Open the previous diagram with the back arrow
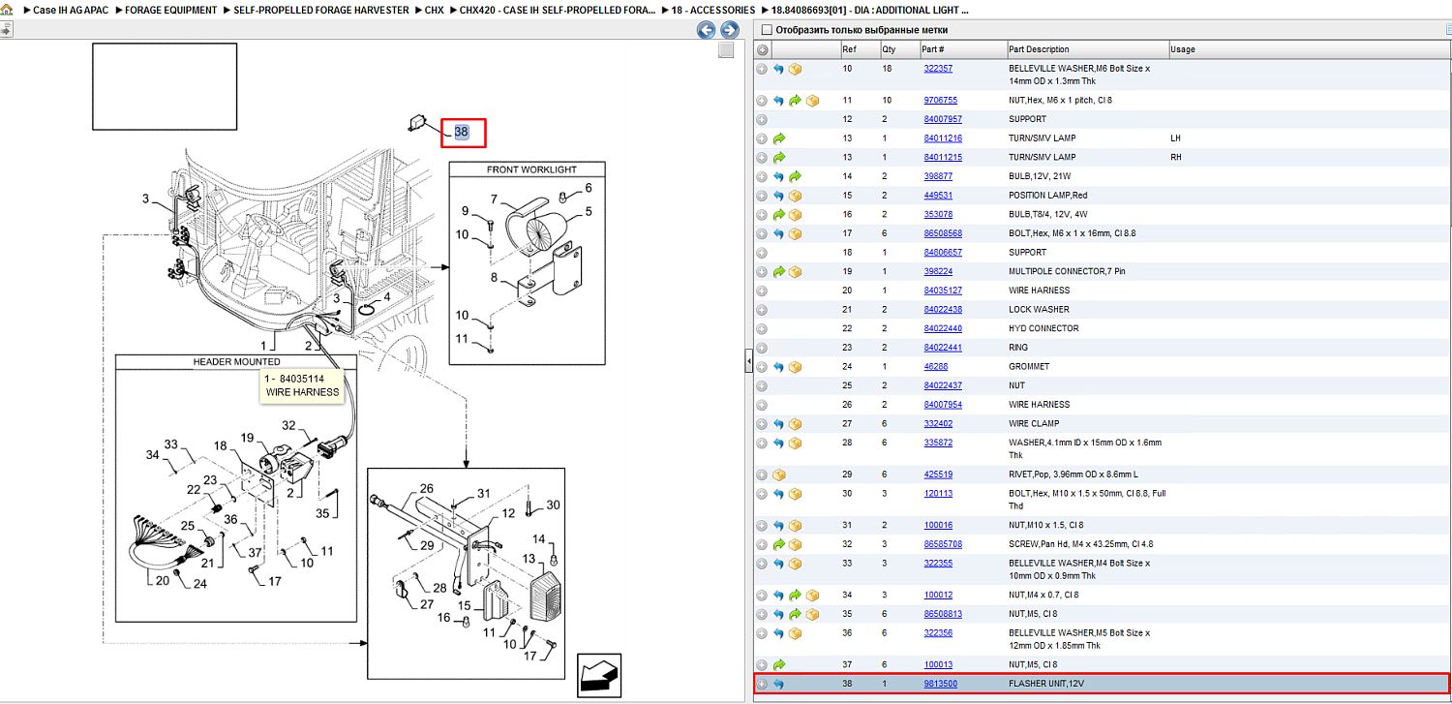The image size is (1452, 704). (x=707, y=31)
